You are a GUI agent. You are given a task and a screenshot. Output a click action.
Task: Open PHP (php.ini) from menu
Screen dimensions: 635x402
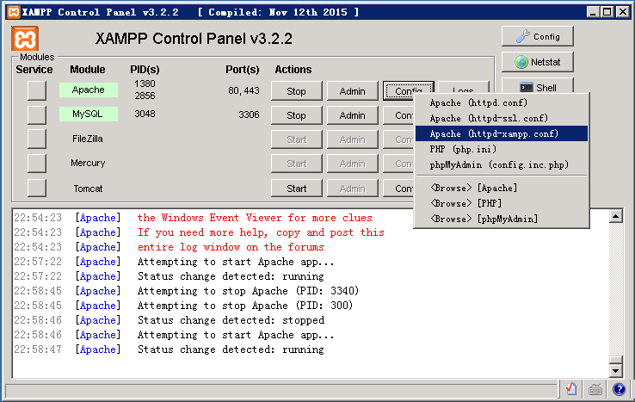(502, 149)
